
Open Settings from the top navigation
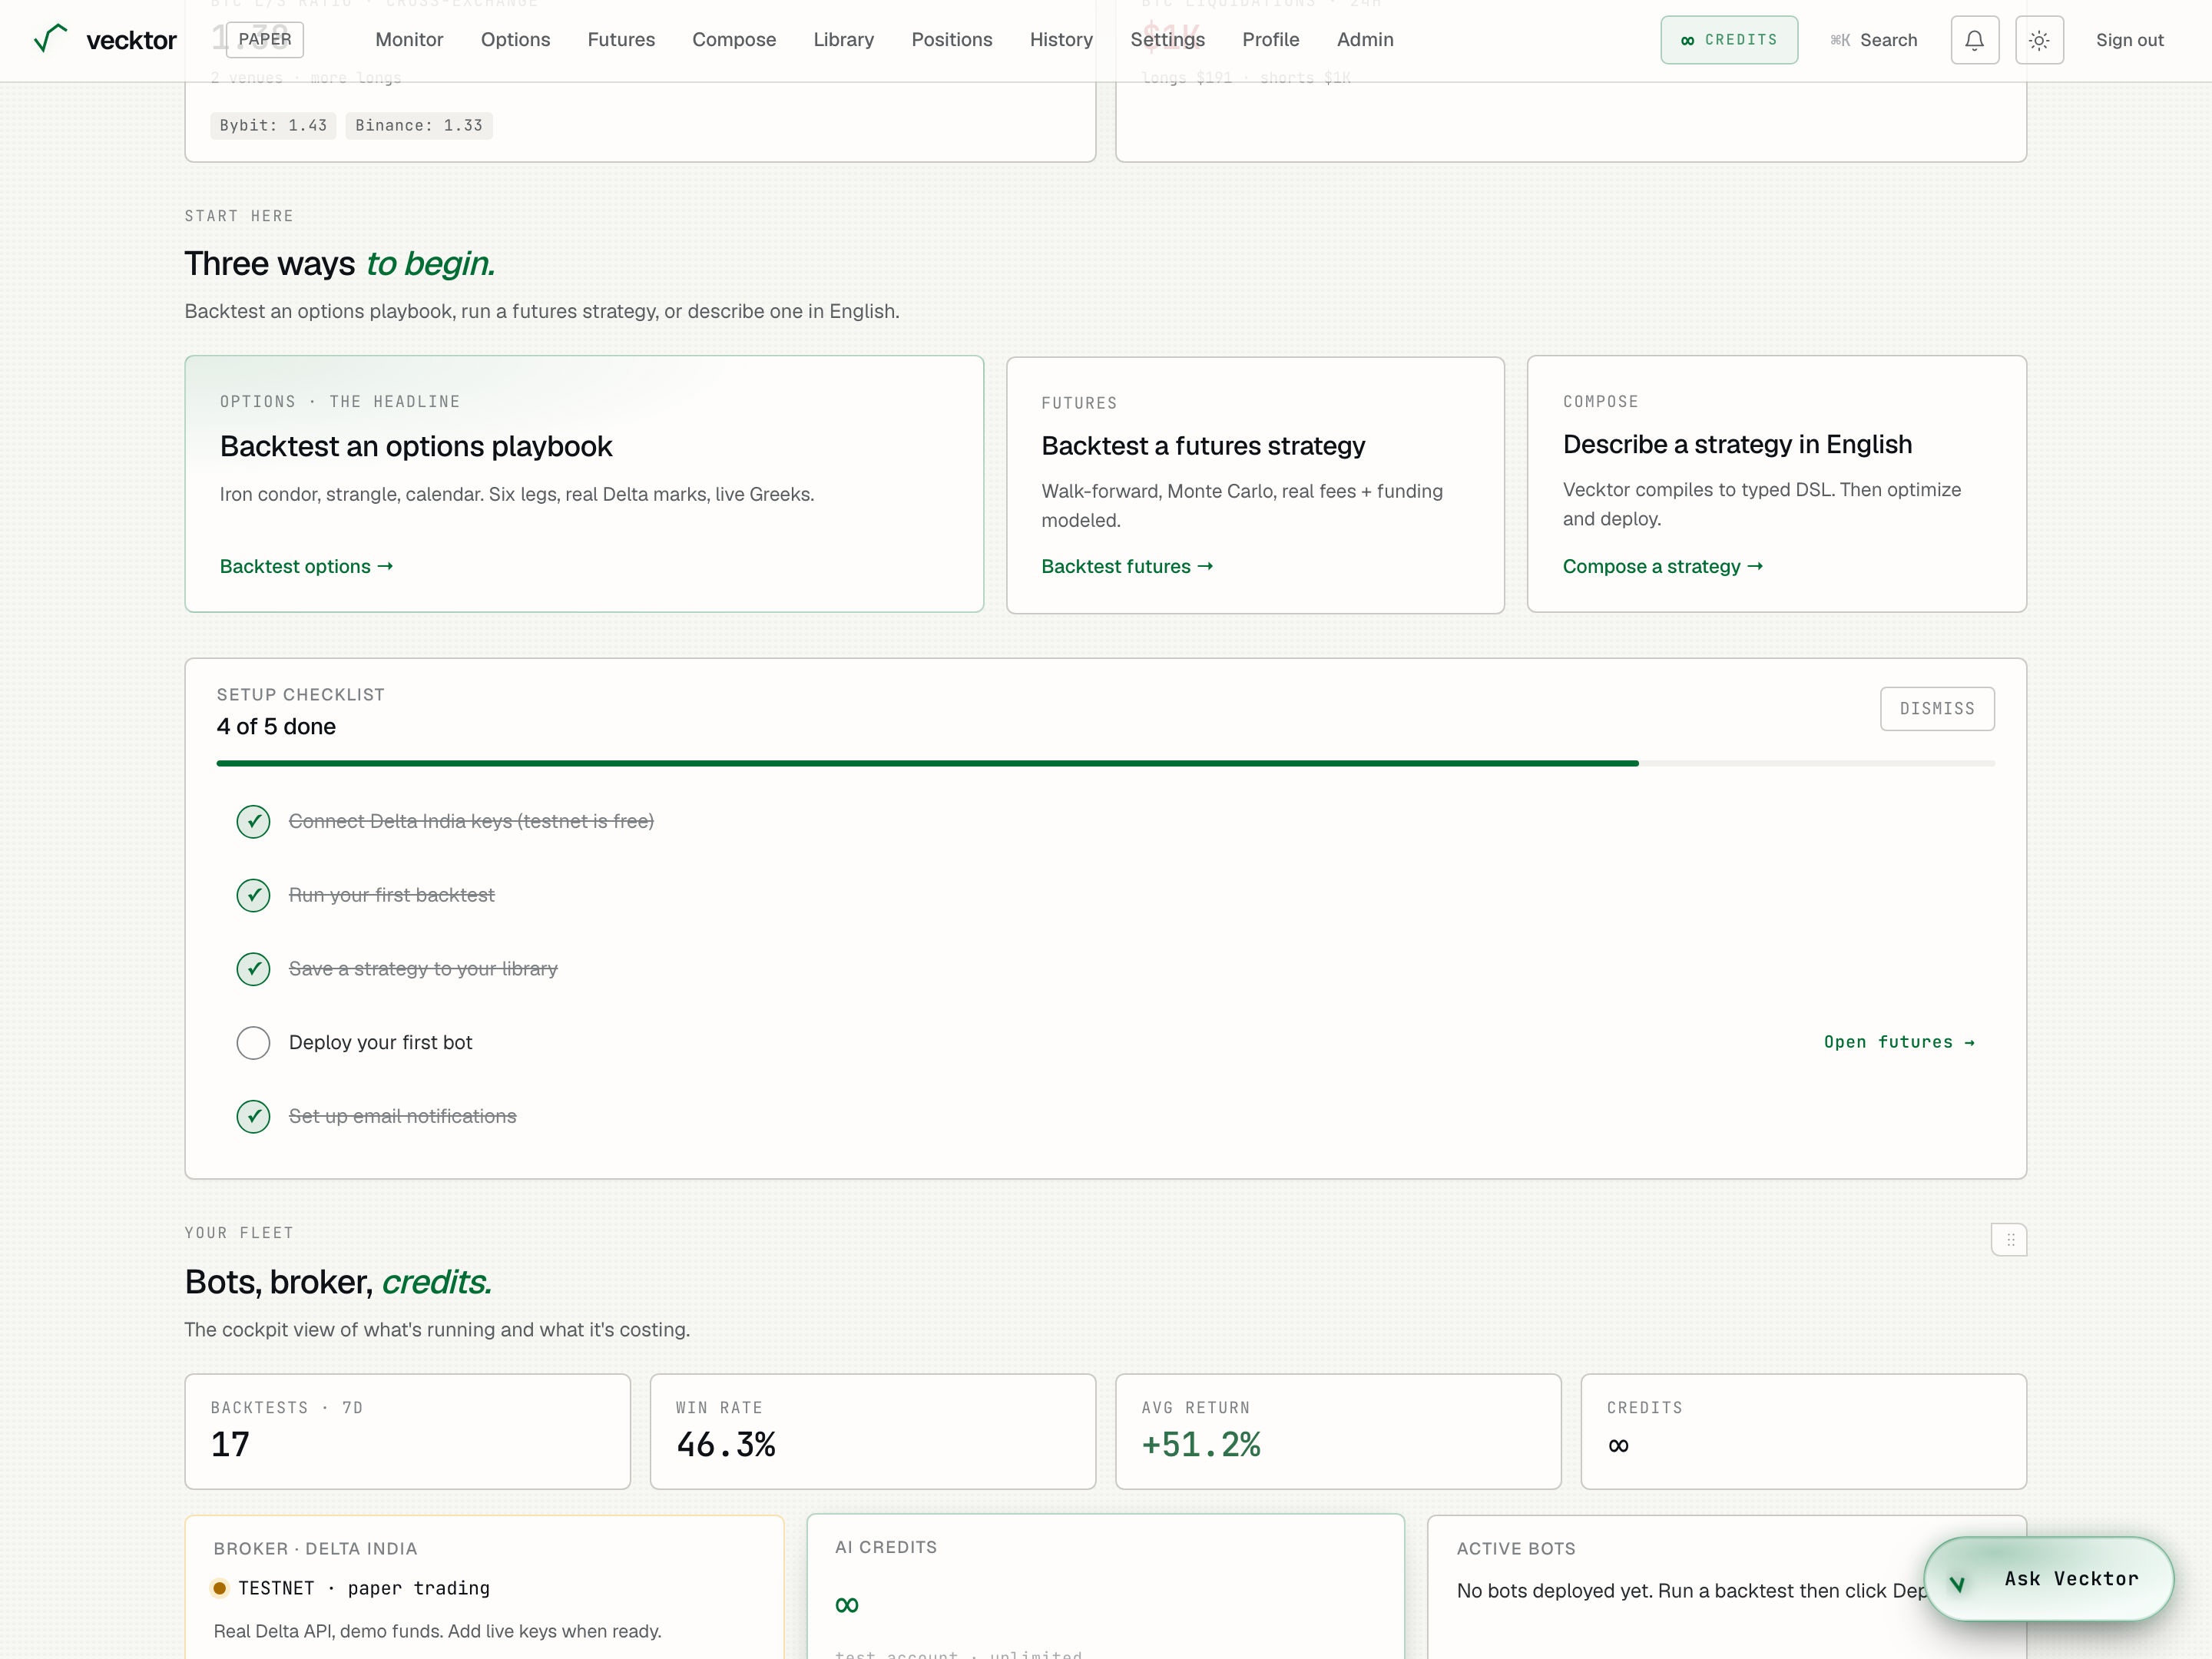[x=1167, y=40]
